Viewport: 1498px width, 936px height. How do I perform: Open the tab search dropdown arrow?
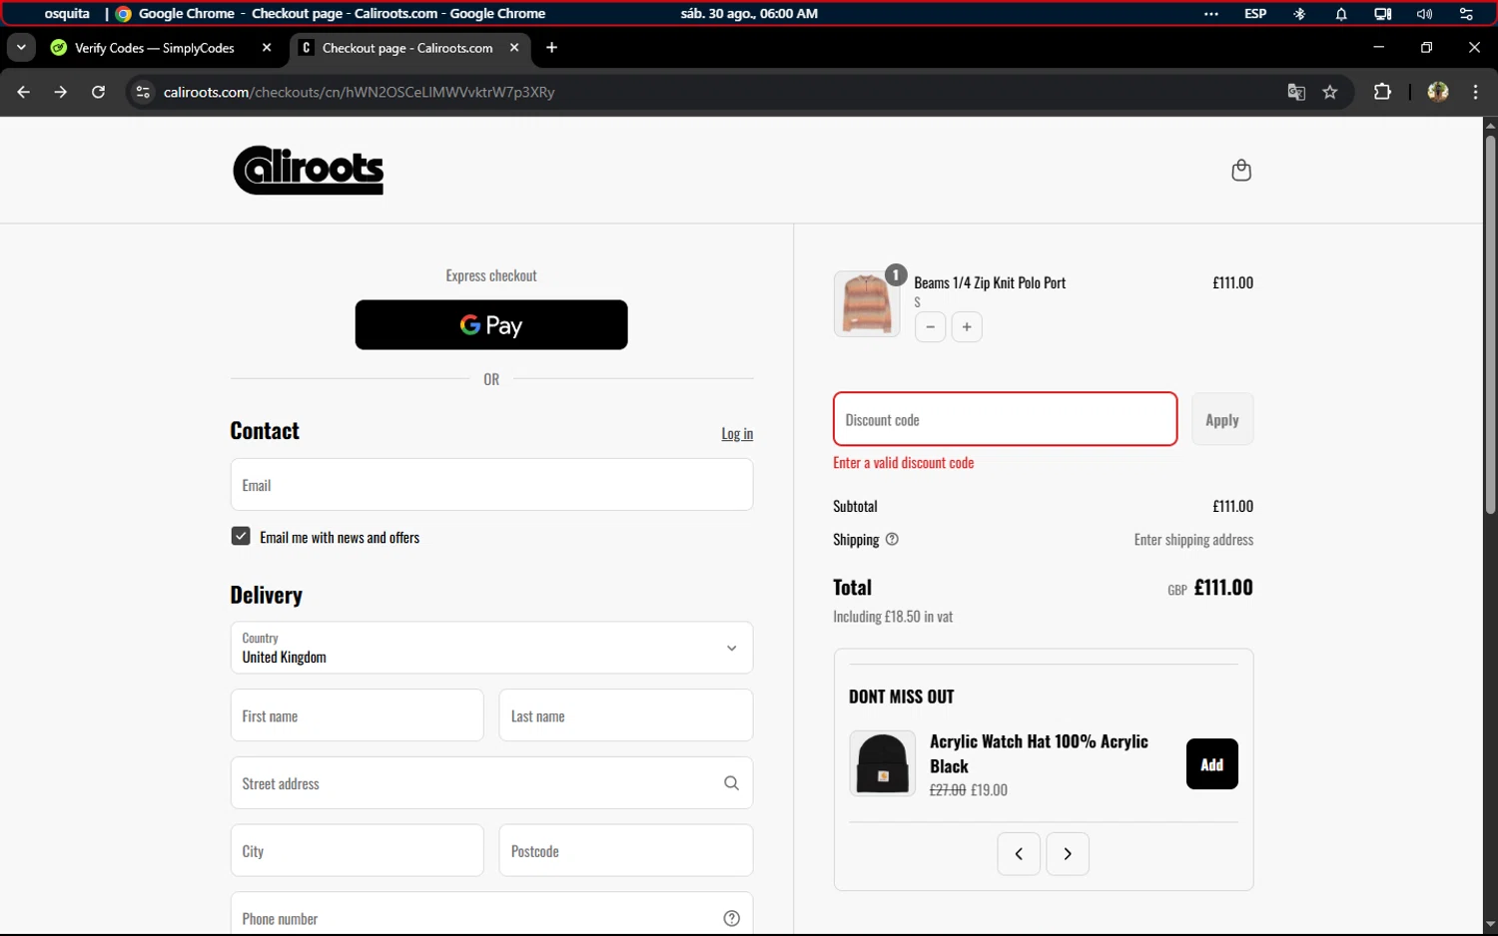tap(21, 47)
